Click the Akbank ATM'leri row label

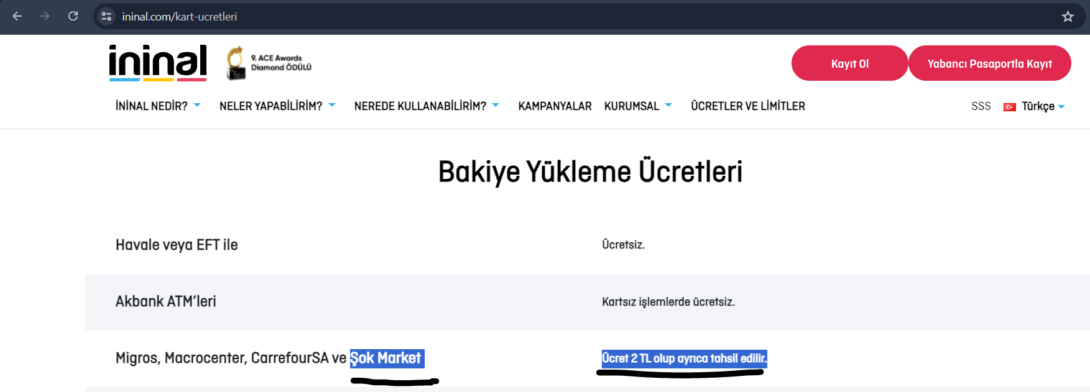tap(165, 301)
